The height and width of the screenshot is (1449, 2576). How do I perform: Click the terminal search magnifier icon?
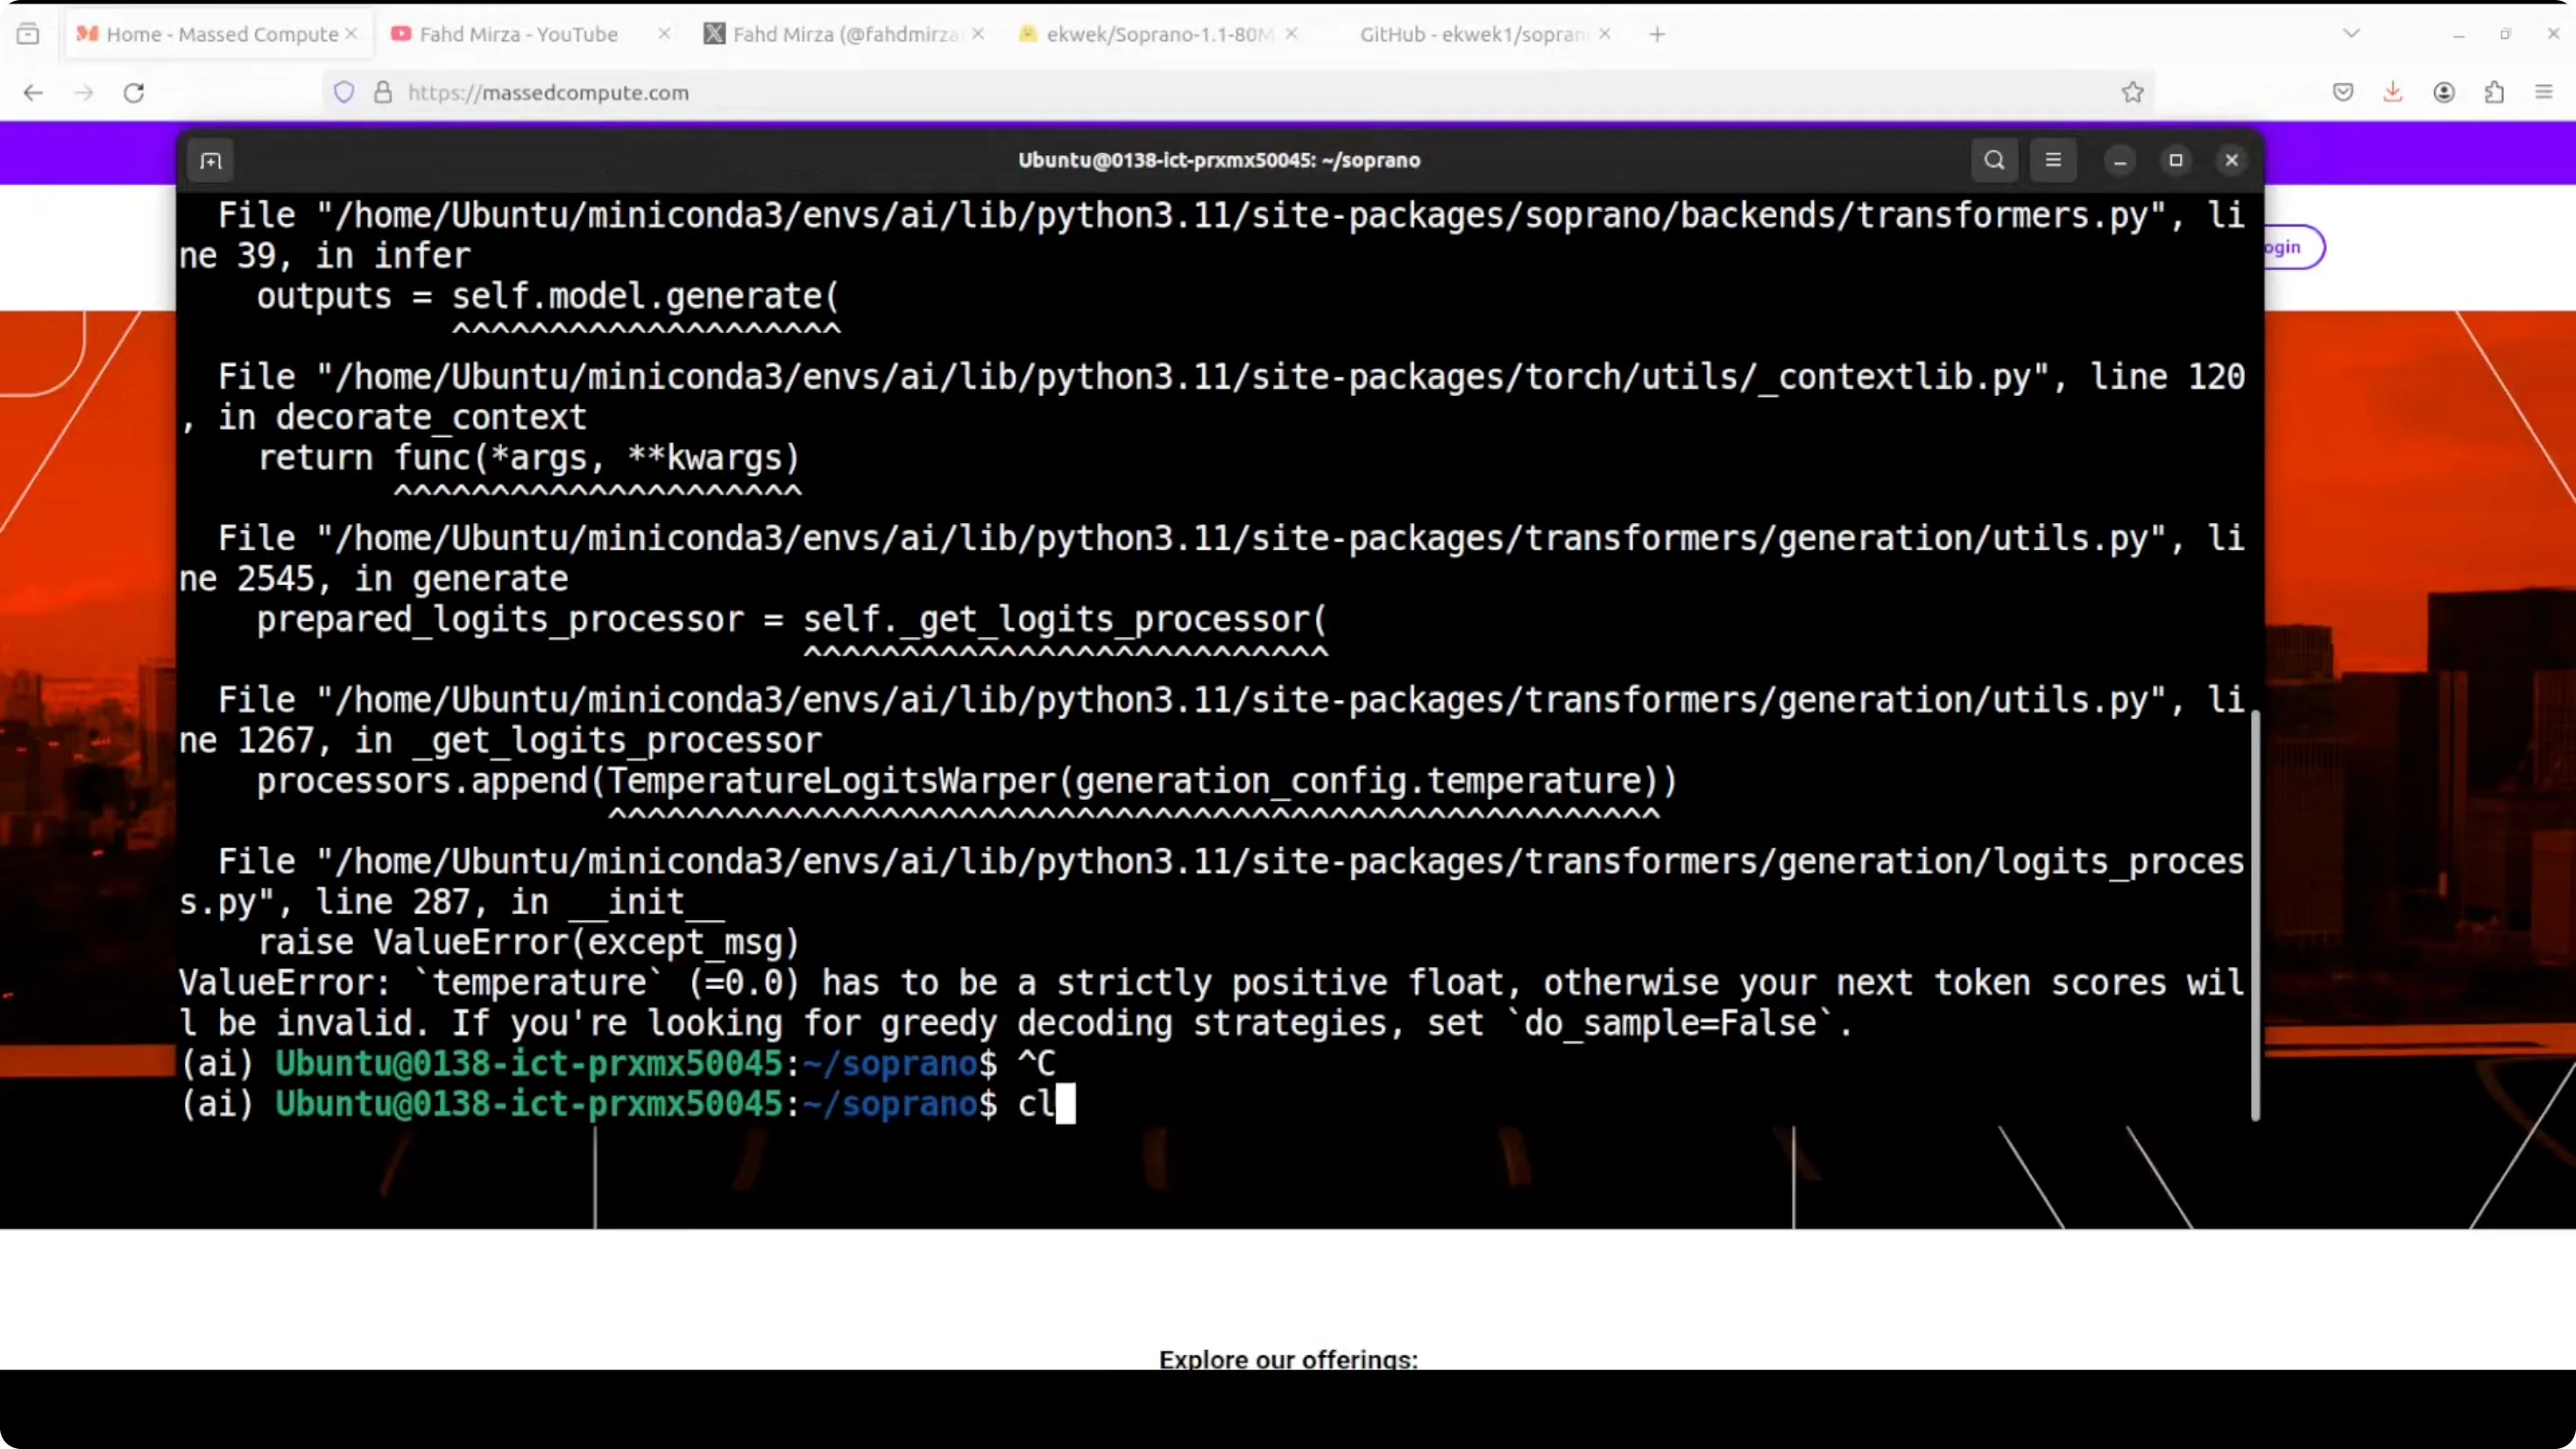tap(1994, 160)
